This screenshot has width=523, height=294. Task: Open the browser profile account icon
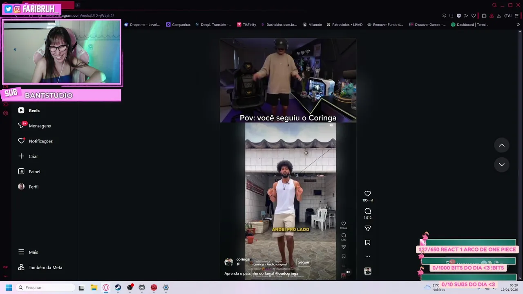(x=492, y=16)
